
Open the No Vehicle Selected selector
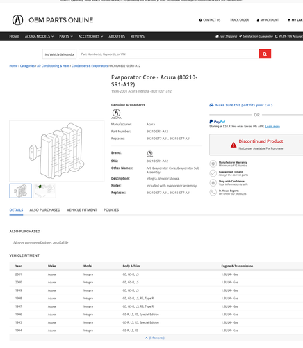59,54
